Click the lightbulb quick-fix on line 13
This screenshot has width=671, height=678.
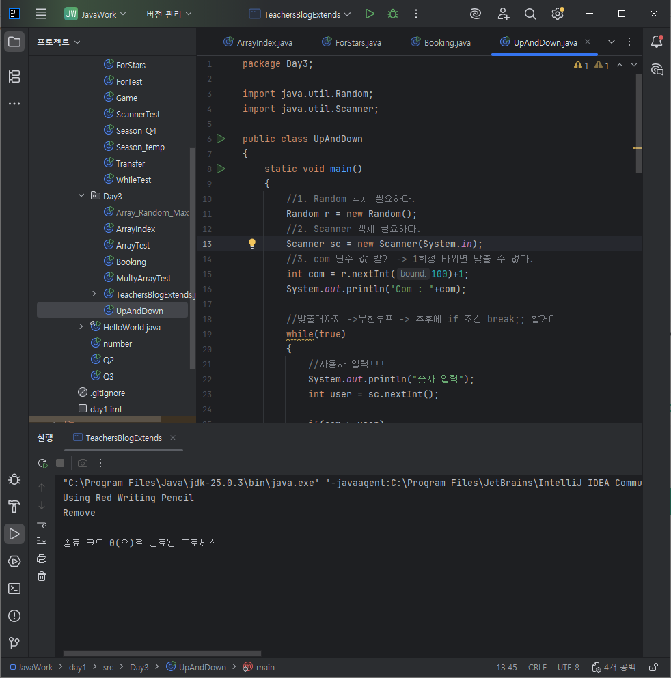pos(252,244)
